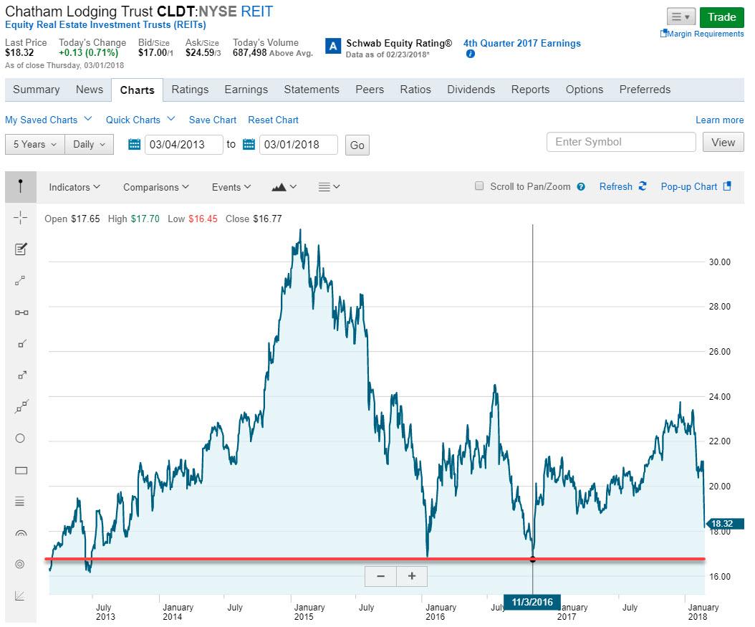This screenshot has height=627, width=755.
Task: Open the Earnings tab
Action: pyautogui.click(x=246, y=90)
